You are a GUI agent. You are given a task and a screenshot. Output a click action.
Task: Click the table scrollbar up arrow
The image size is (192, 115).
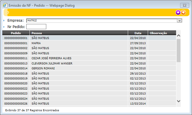click(179, 36)
